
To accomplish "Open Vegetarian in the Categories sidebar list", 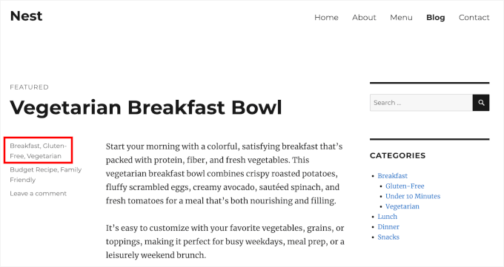I will 402,206.
